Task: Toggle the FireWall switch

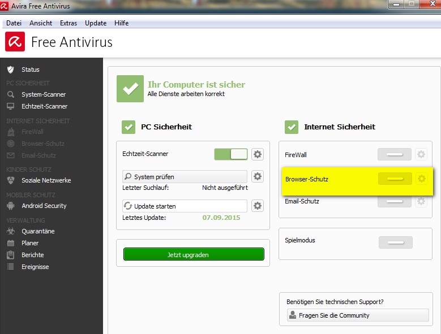Action: click(395, 154)
